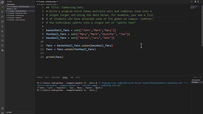Place cursor on print(fans) line

[x=55, y=57]
